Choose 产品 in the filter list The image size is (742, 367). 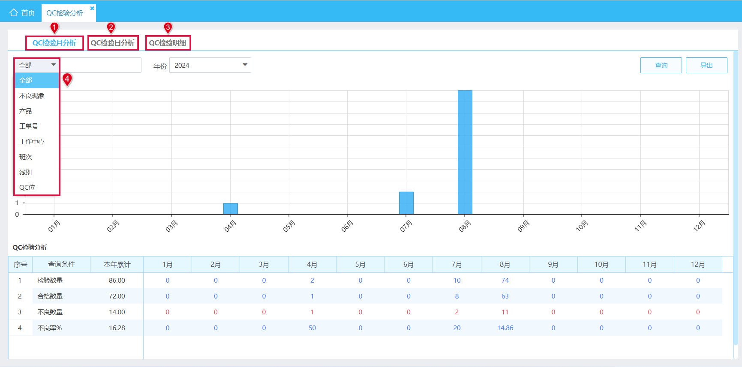(x=37, y=111)
